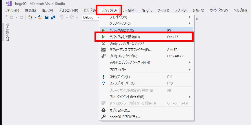Click the step into arrow icon
The width and height of the screenshot is (251, 125).
coord(103,77)
